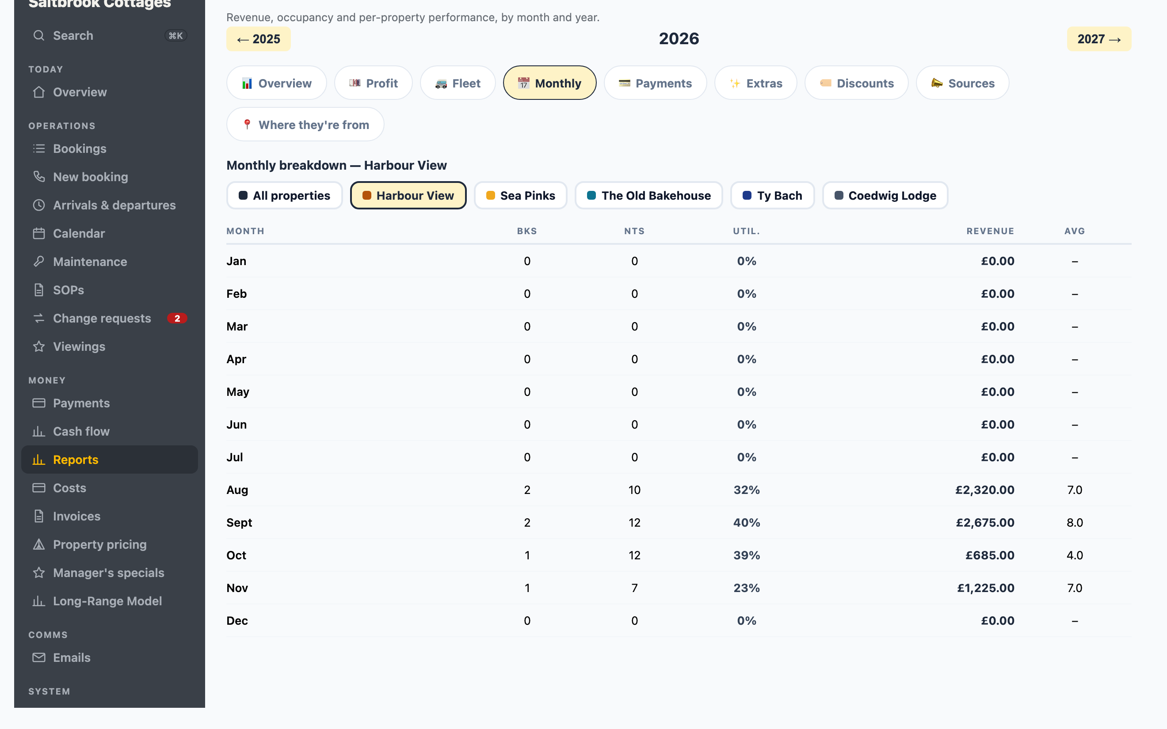Open the Extras tab
Screen dimensions: 1167x729
click(x=755, y=83)
